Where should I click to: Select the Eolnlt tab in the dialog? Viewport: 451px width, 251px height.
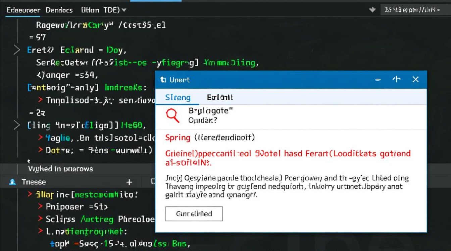220,97
